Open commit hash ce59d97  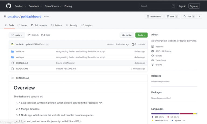[x=111, y=44]
